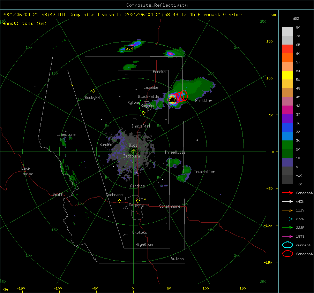Click the Stettler city label
The height and width of the screenshot is (293, 314).
203,101
